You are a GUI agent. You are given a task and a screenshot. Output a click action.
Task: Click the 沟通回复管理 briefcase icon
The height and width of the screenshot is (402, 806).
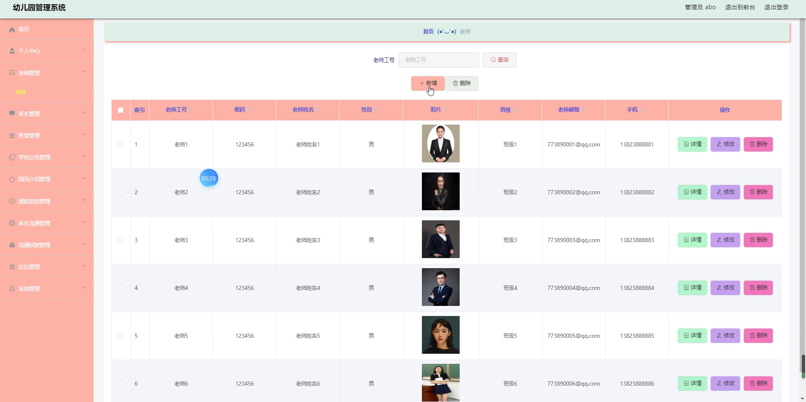point(12,245)
